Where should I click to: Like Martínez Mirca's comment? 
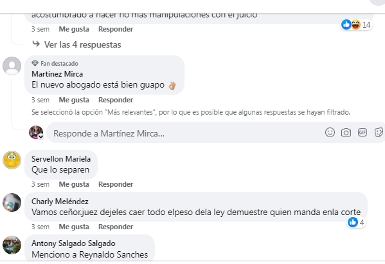74,100
